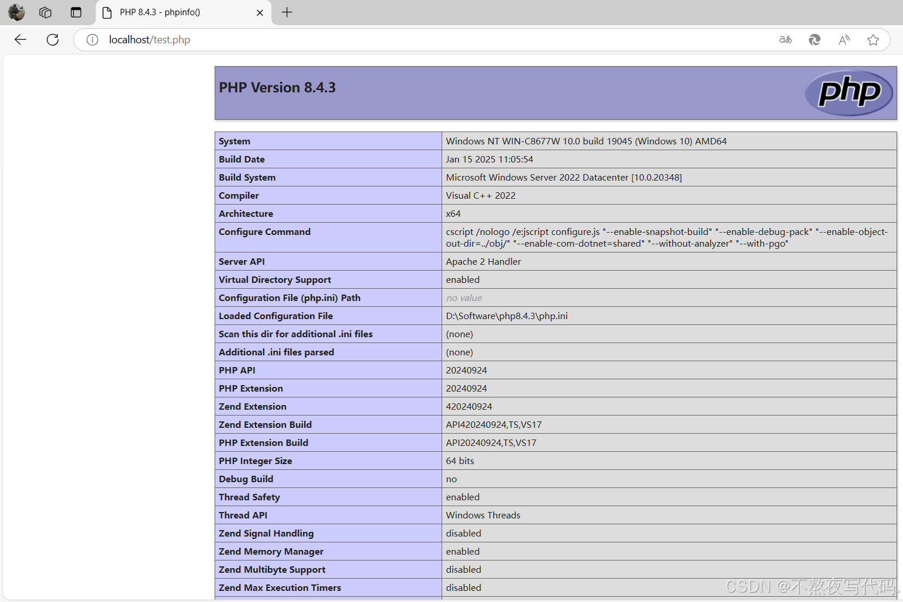
Task: Navigate back to the previous page
Action: 20,39
